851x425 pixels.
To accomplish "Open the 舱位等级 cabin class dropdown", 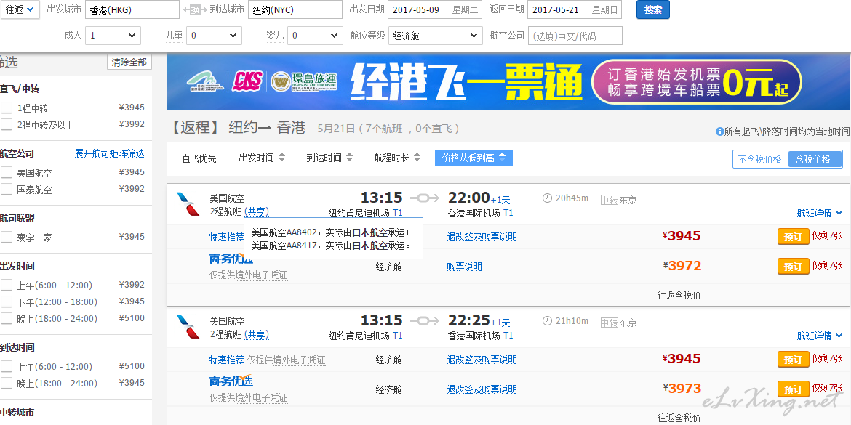I will (435, 36).
